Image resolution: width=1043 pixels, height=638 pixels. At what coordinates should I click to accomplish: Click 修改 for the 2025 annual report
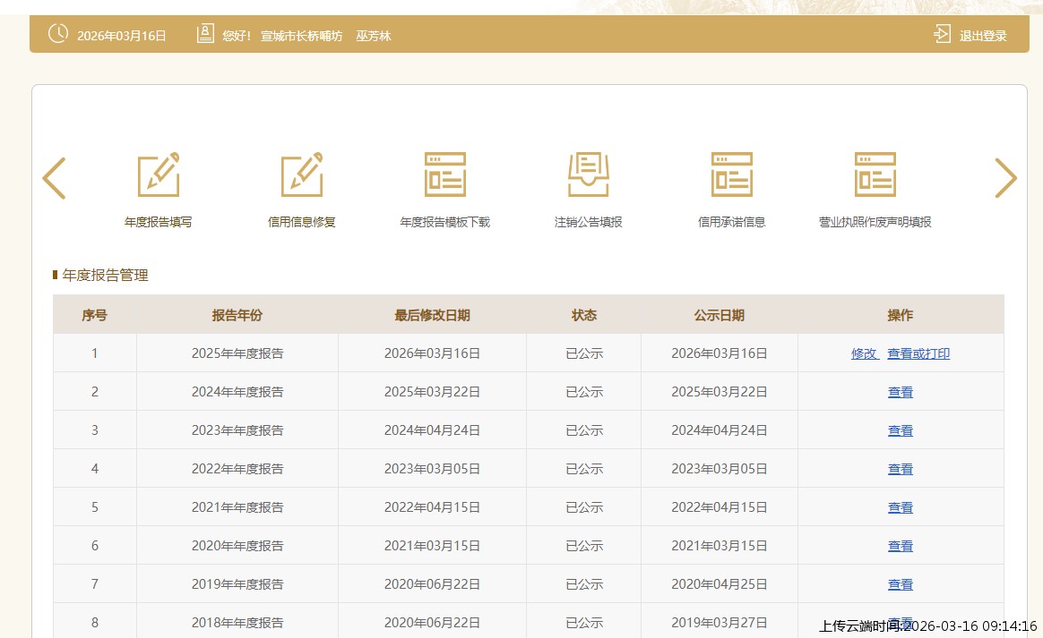(x=864, y=353)
